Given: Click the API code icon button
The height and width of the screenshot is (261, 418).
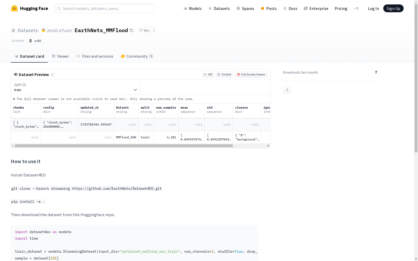Looking at the screenshot, I should [208, 74].
